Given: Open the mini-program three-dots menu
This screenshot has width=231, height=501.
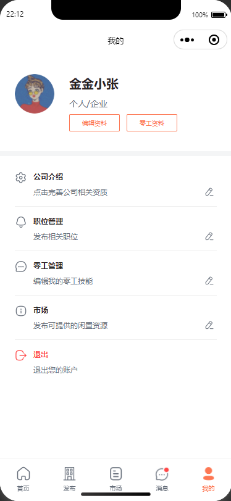Looking at the screenshot, I should 187,40.
